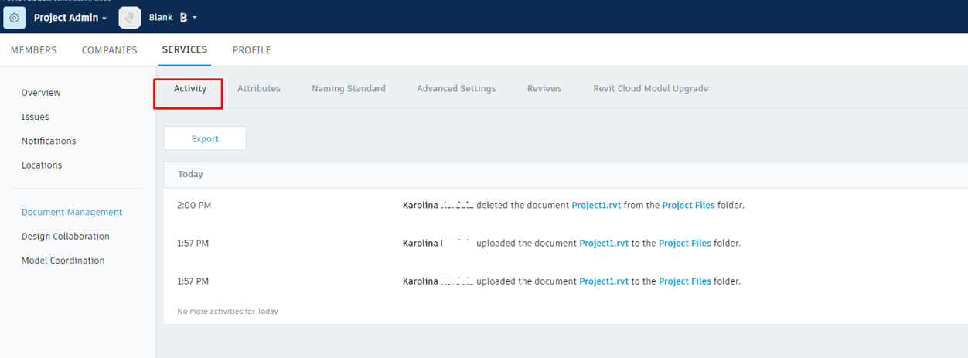Switch to the Members tab

point(34,50)
